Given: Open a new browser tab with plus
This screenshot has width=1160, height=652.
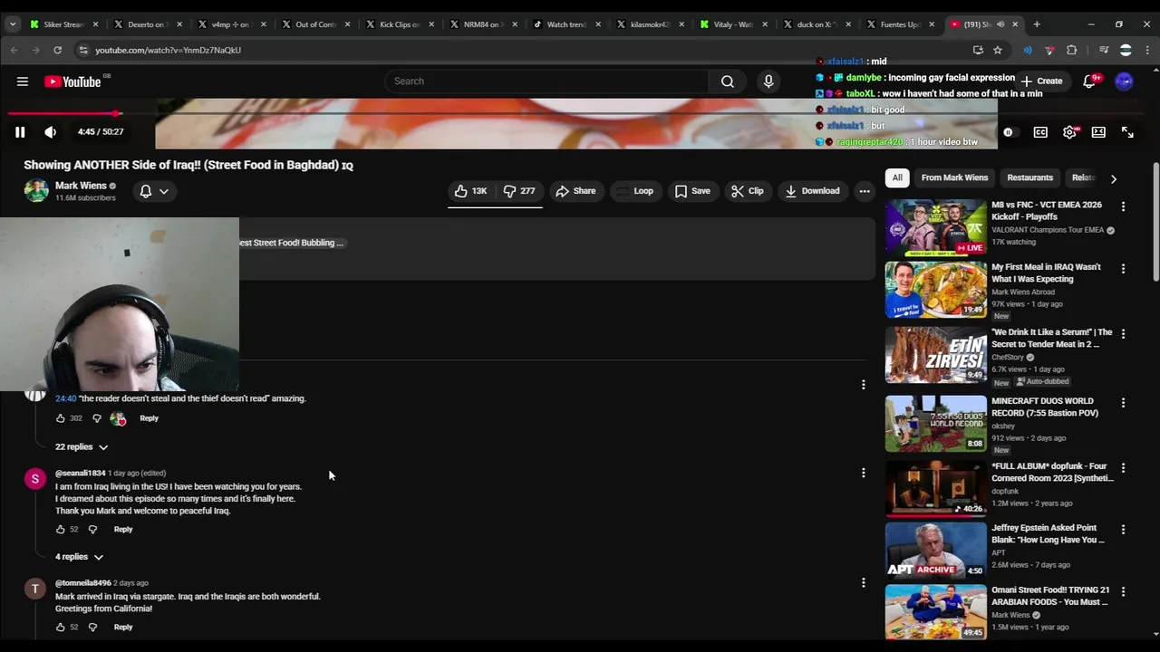Looking at the screenshot, I should 1038,24.
